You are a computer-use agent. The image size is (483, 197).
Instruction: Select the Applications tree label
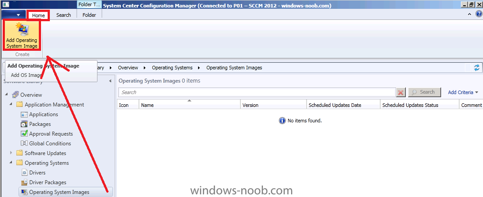point(43,114)
